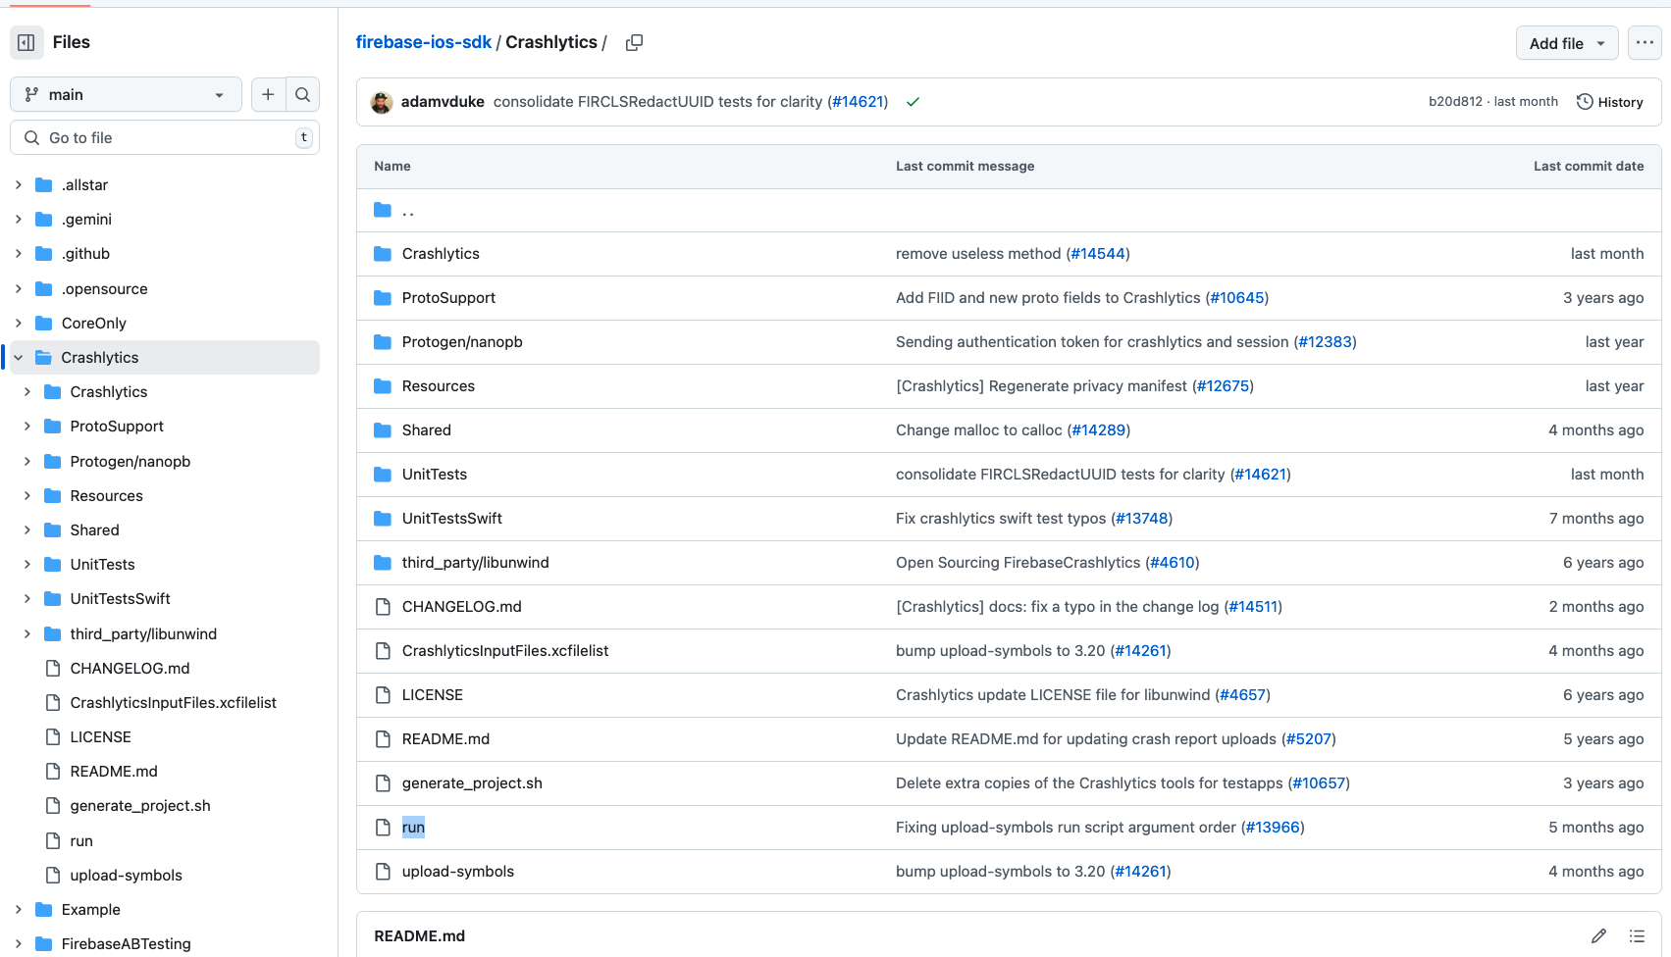1671x957 pixels.
Task: Click third_party/libunwind folder icon in table
Action: pos(383,563)
